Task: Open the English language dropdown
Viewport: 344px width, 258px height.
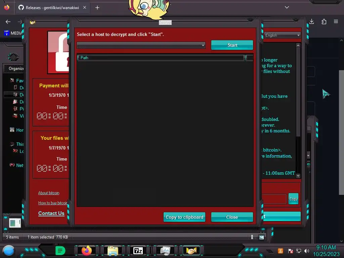Action: click(x=282, y=35)
